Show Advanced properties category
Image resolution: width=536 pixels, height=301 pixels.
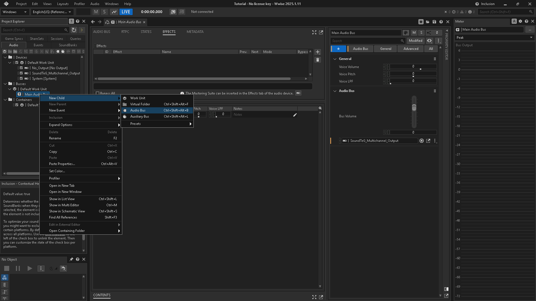click(411, 49)
